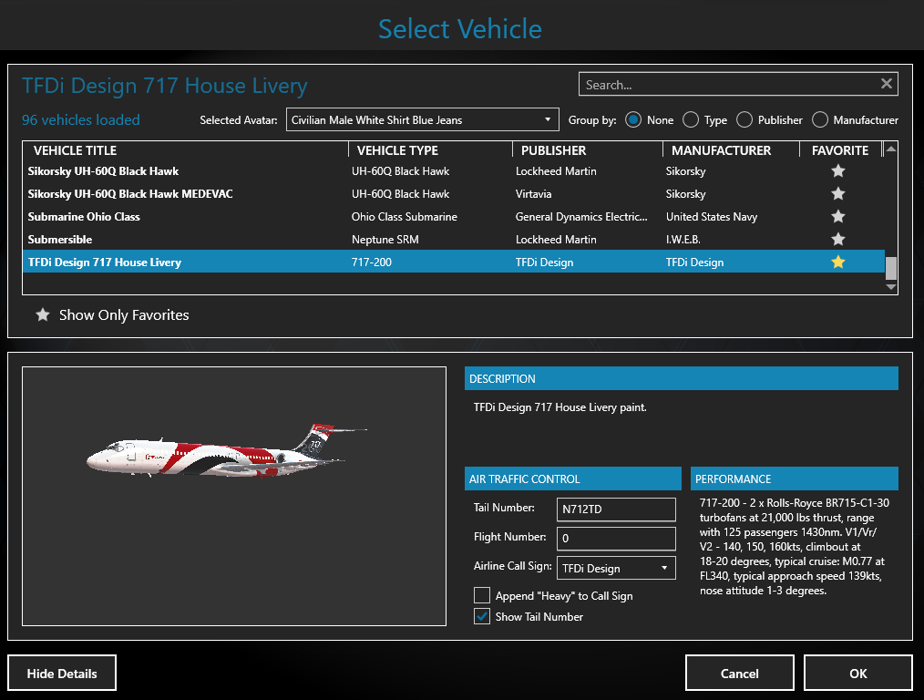Click the 96 vehicles loaded text

81,119
